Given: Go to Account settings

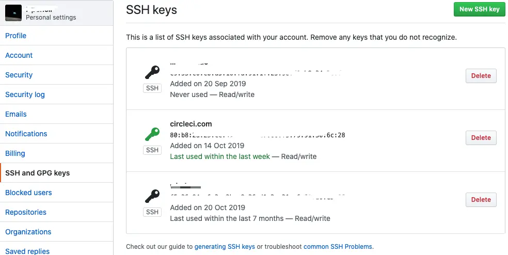Looking at the screenshot, I should tap(19, 55).
